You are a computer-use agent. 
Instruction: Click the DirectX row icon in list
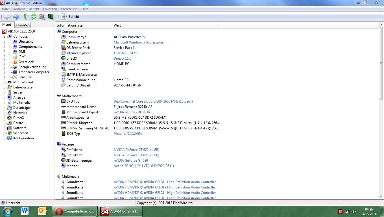64,58
